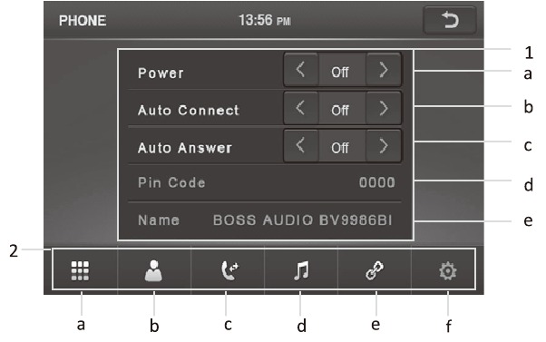Click left arrow in Auto Connect row
This screenshot has width=546, height=342.
pos(301,108)
